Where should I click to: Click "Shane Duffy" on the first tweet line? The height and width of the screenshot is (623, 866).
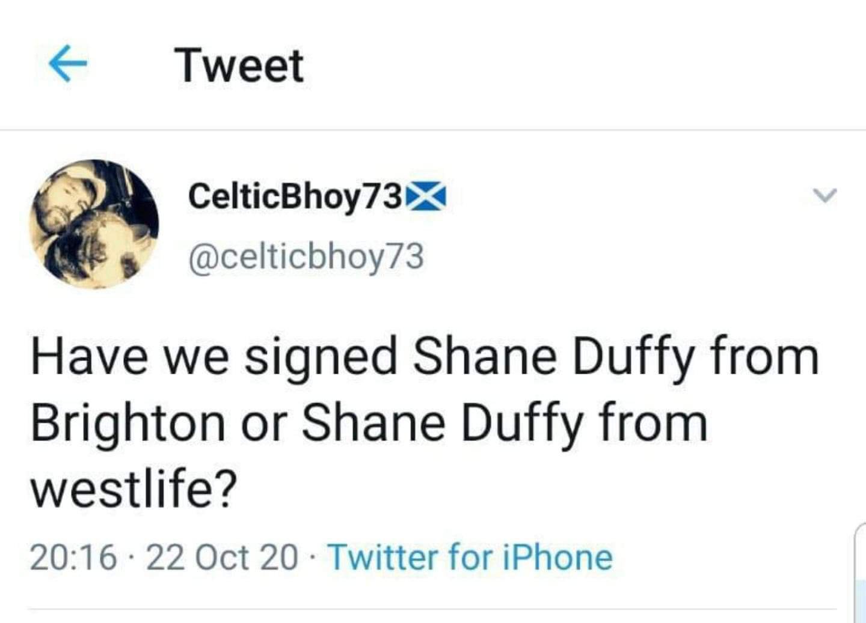[554, 356]
